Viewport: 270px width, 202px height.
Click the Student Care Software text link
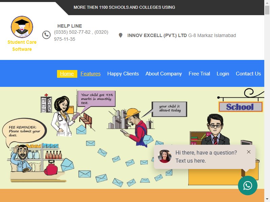click(22, 46)
